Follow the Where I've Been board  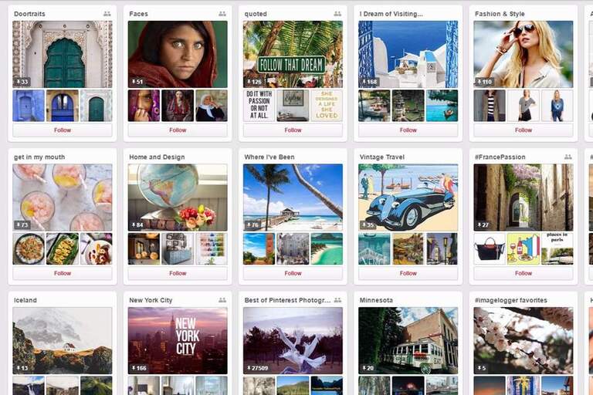click(x=293, y=273)
